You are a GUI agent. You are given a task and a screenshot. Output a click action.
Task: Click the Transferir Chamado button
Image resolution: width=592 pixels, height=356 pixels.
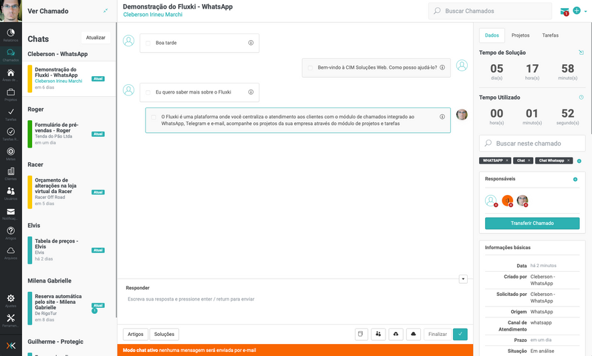pos(532,223)
